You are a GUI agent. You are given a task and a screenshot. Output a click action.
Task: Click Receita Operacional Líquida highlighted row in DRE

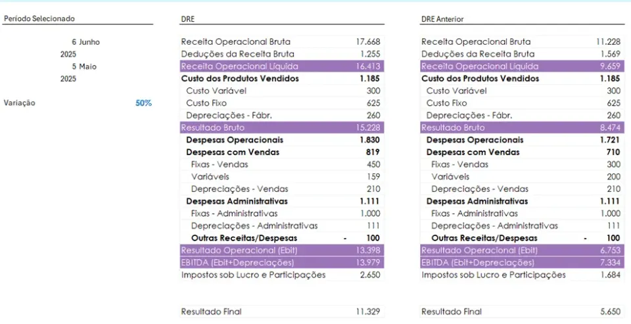(282, 66)
